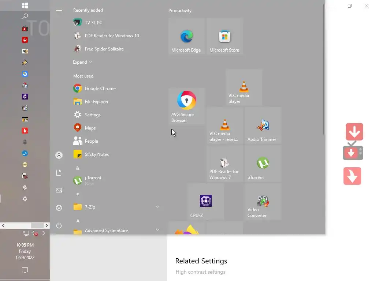Launch the µTorrent tile
375x281 pixels.
(263, 164)
